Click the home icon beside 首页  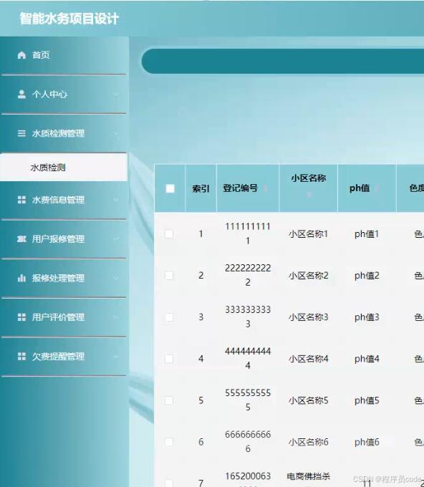coord(21,55)
